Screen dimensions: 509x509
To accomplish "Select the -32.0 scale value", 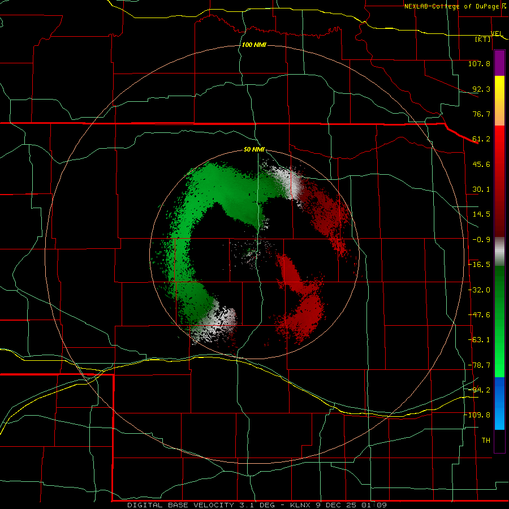I will (479, 290).
